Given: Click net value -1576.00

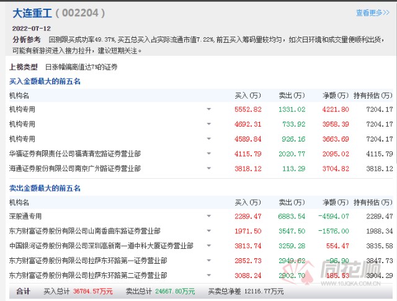Looking at the screenshot, I should pos(334,231).
